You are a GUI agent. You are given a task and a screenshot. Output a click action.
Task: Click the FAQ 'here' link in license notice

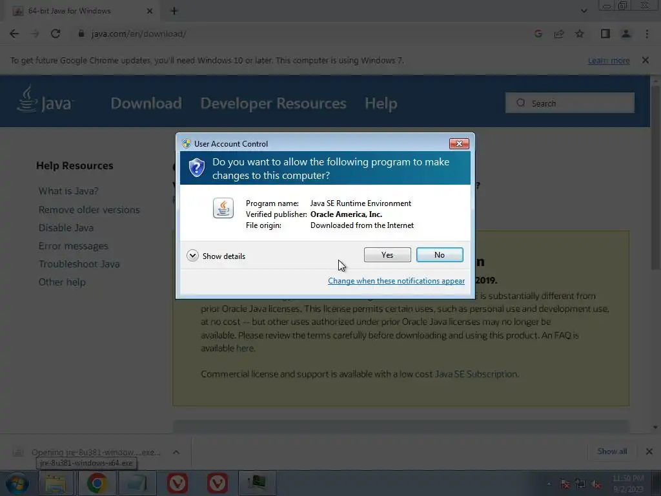point(245,348)
